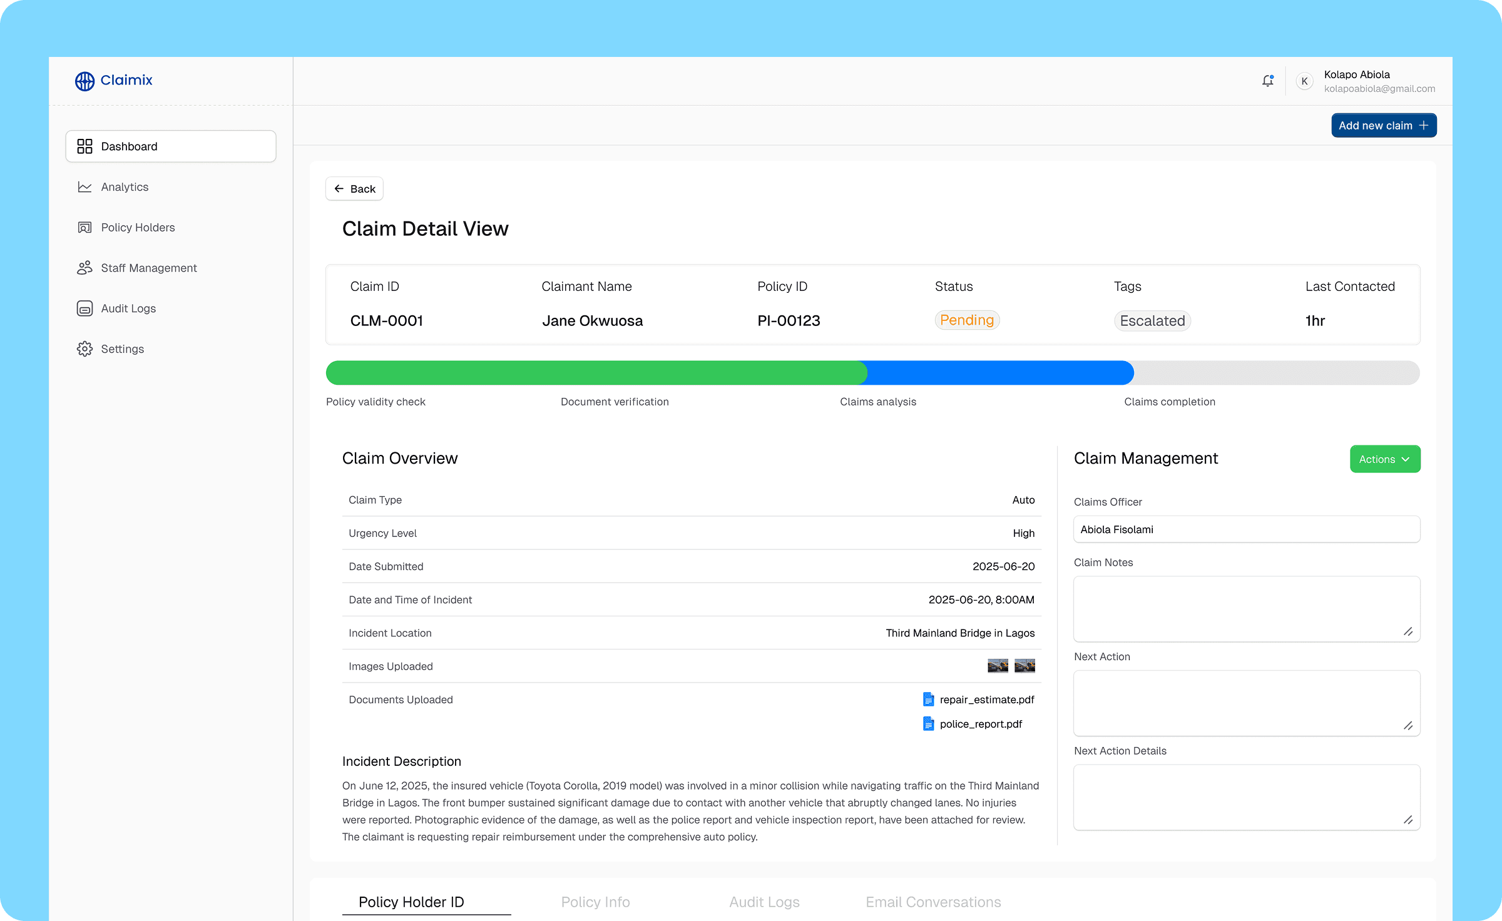
Task: Switch to the Policy Info tab
Action: [x=595, y=902]
